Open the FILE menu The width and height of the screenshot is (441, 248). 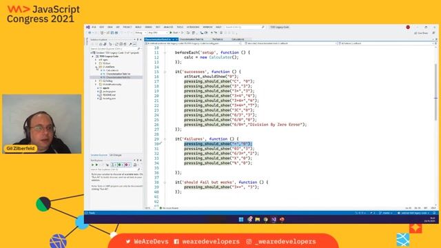tap(94, 28)
